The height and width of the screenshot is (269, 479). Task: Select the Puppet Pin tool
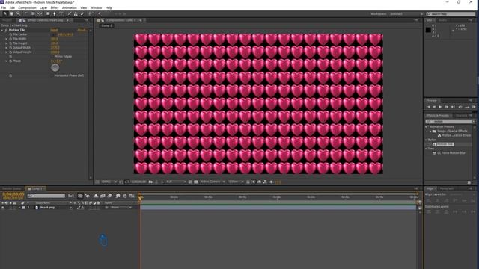coord(99,13)
